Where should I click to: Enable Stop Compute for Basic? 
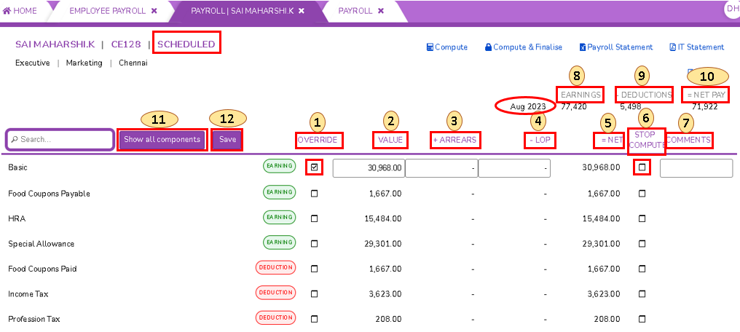[642, 167]
